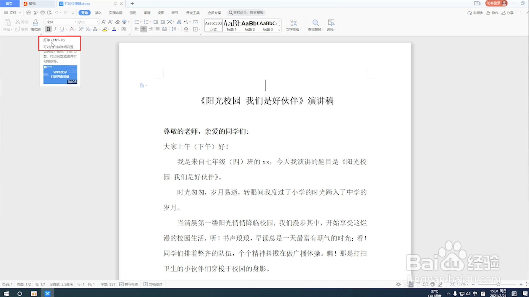Click the Save icon in quick access toolbar
The image size is (529, 297).
28,13
